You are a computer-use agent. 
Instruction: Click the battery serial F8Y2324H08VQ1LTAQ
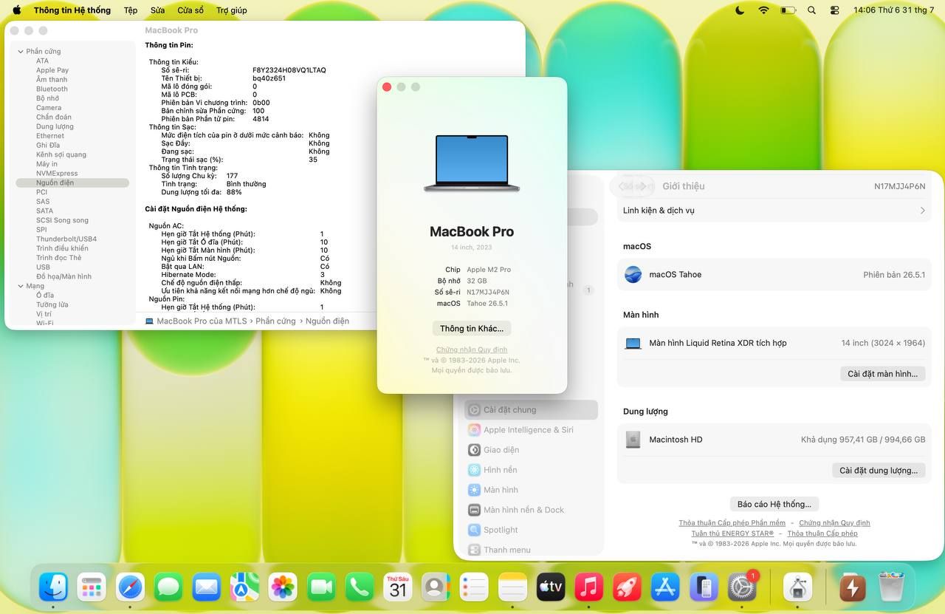[289, 70]
